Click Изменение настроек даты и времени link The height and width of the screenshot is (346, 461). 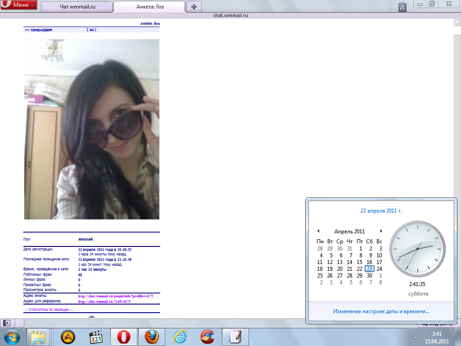click(x=381, y=311)
